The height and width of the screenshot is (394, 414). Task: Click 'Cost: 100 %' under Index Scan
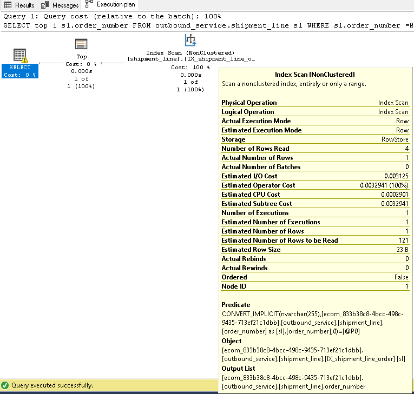pyautogui.click(x=190, y=67)
